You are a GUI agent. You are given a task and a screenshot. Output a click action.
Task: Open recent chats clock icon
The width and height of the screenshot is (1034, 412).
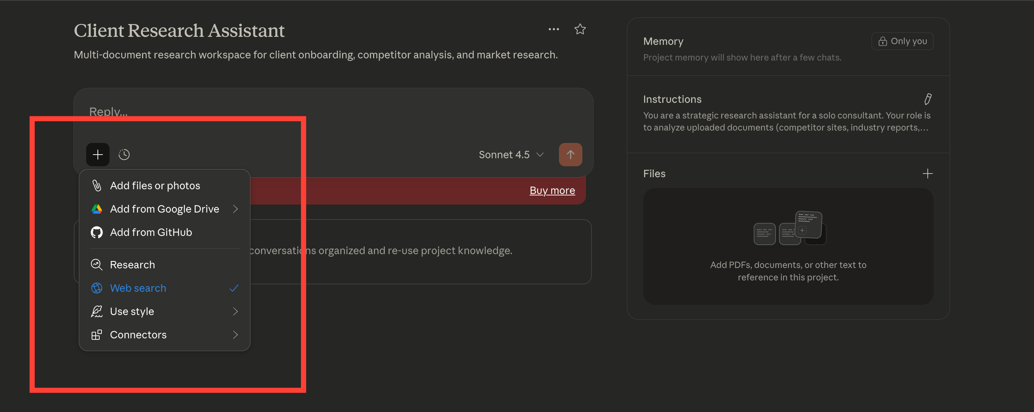[x=124, y=154]
